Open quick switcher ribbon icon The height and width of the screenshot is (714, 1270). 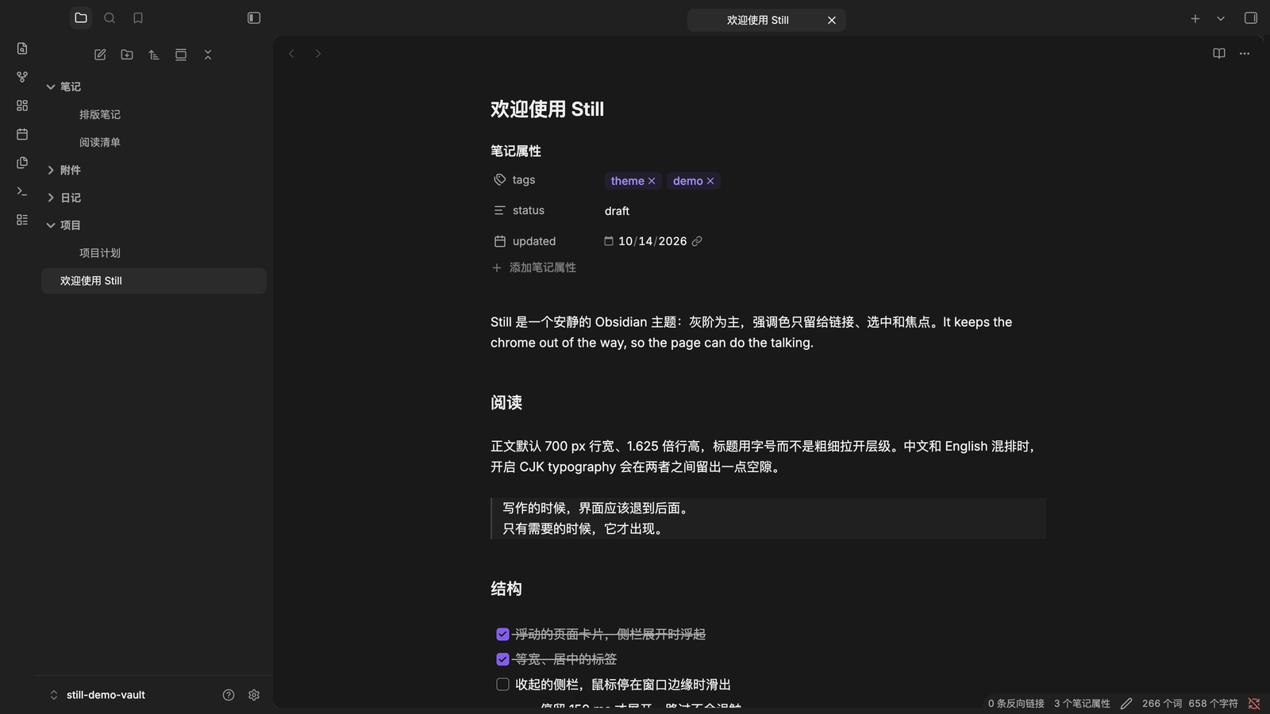(x=22, y=48)
